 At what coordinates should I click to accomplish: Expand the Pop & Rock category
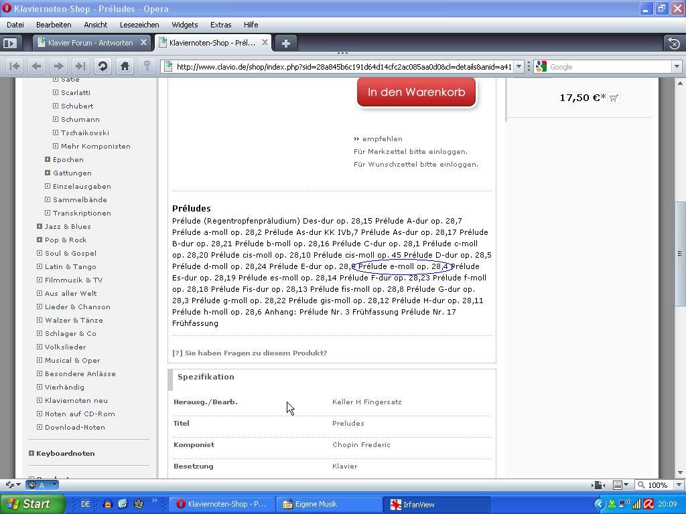pos(40,240)
